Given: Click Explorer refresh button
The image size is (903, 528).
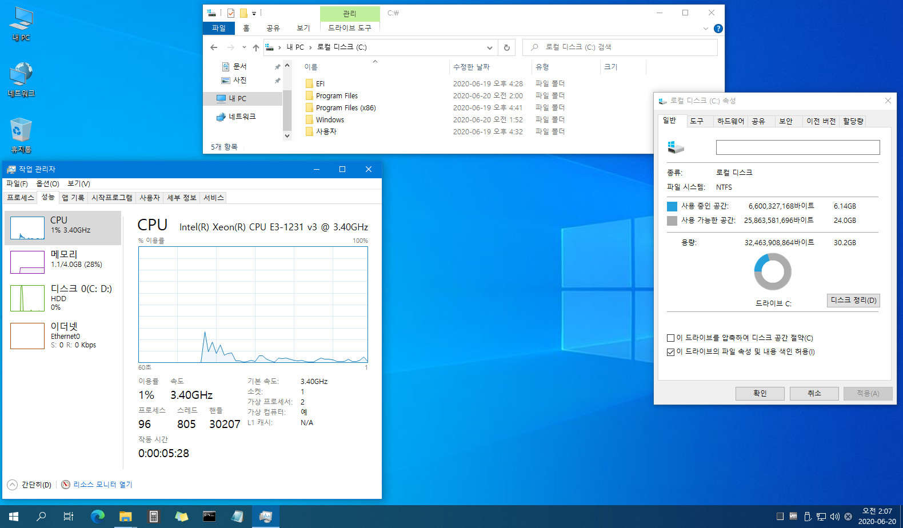Looking at the screenshot, I should (506, 47).
